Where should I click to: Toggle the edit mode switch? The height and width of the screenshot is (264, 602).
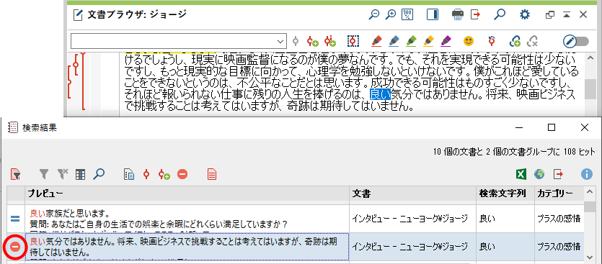coord(575,41)
